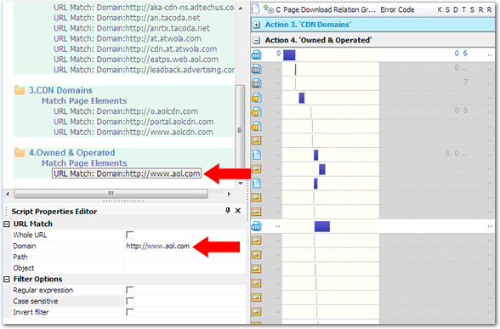Viewport: 500px width, 329px height.
Task: Select URL Match Domain:http://www.aolcdn.com row
Action: [133, 132]
